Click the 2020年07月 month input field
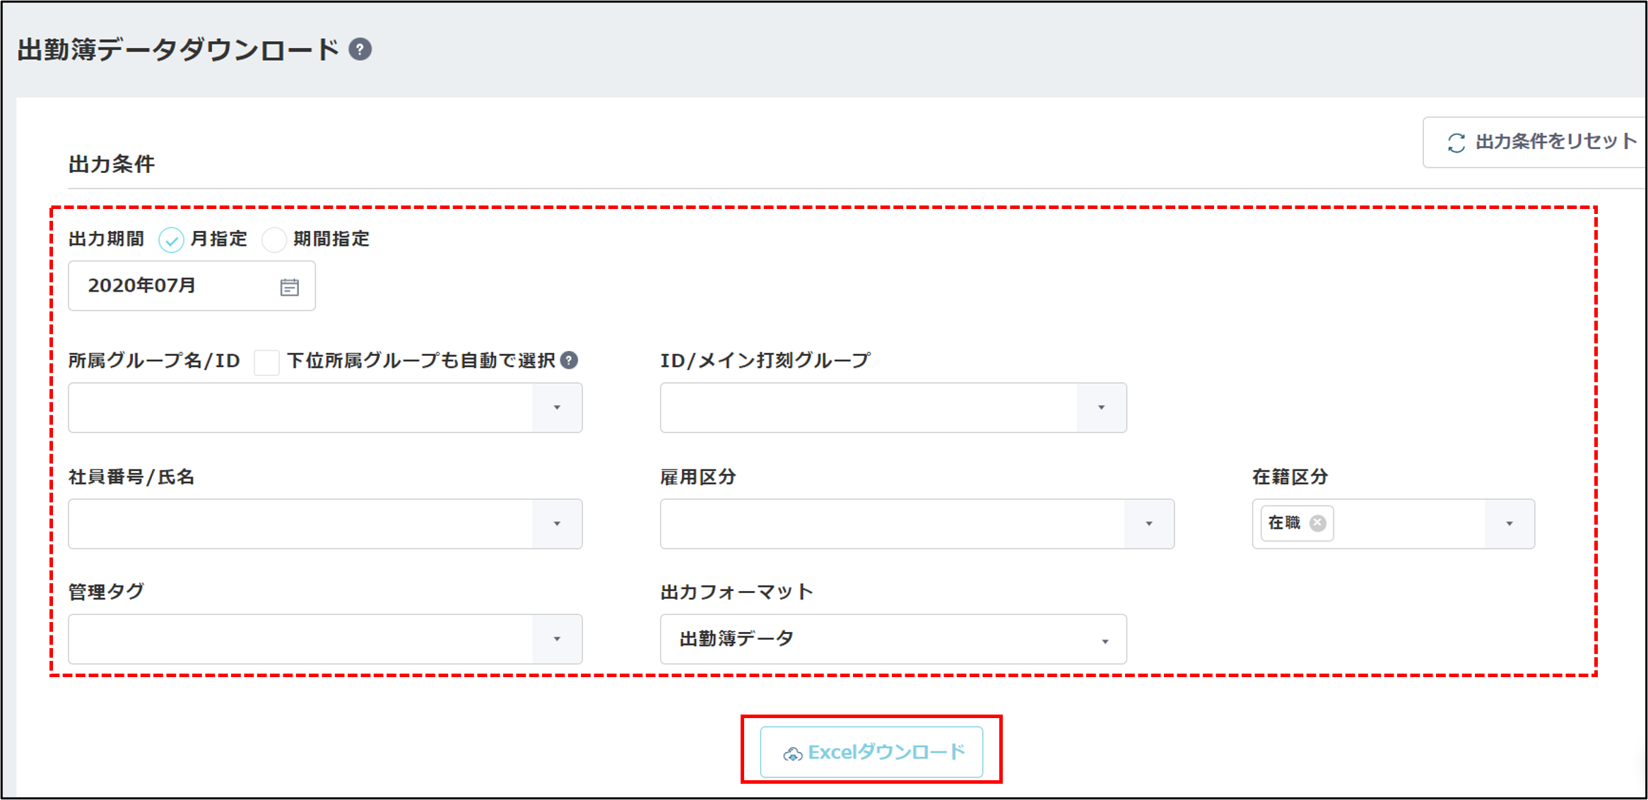 [x=177, y=286]
